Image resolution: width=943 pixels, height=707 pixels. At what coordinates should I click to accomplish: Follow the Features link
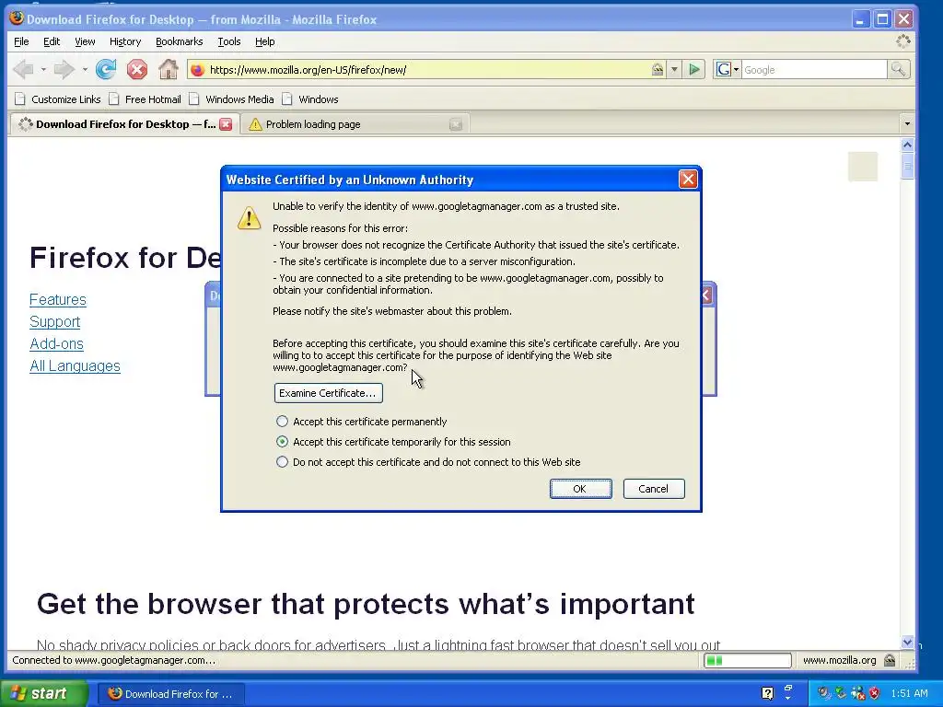click(x=58, y=299)
